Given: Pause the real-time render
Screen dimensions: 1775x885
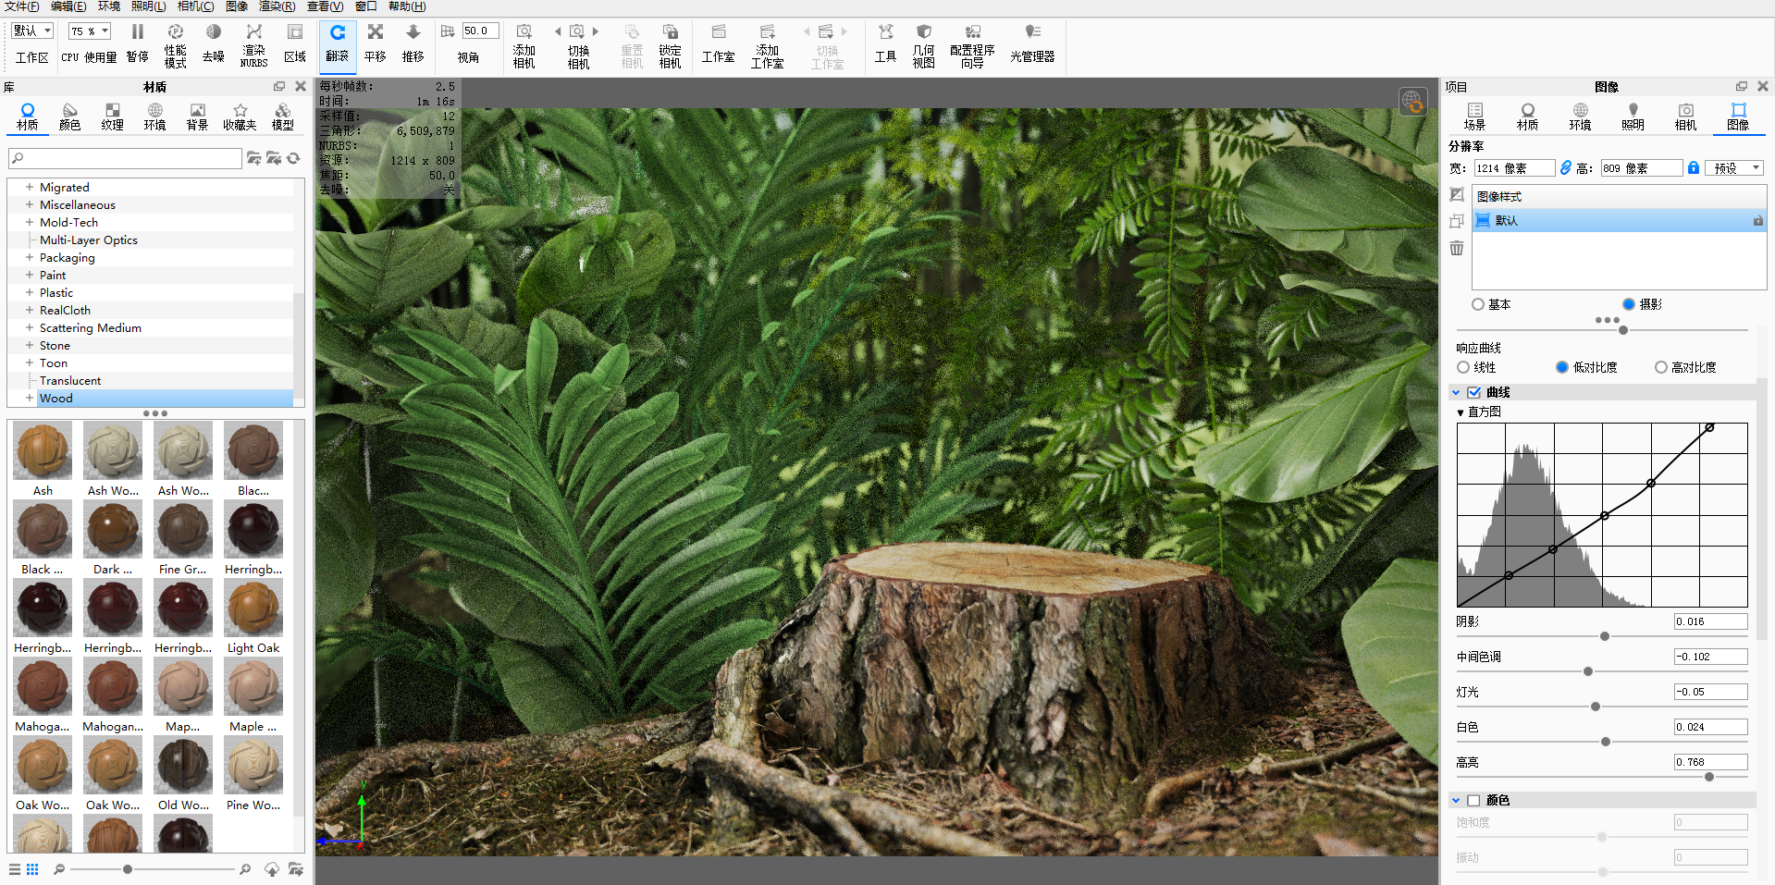Looking at the screenshot, I should point(137,43).
